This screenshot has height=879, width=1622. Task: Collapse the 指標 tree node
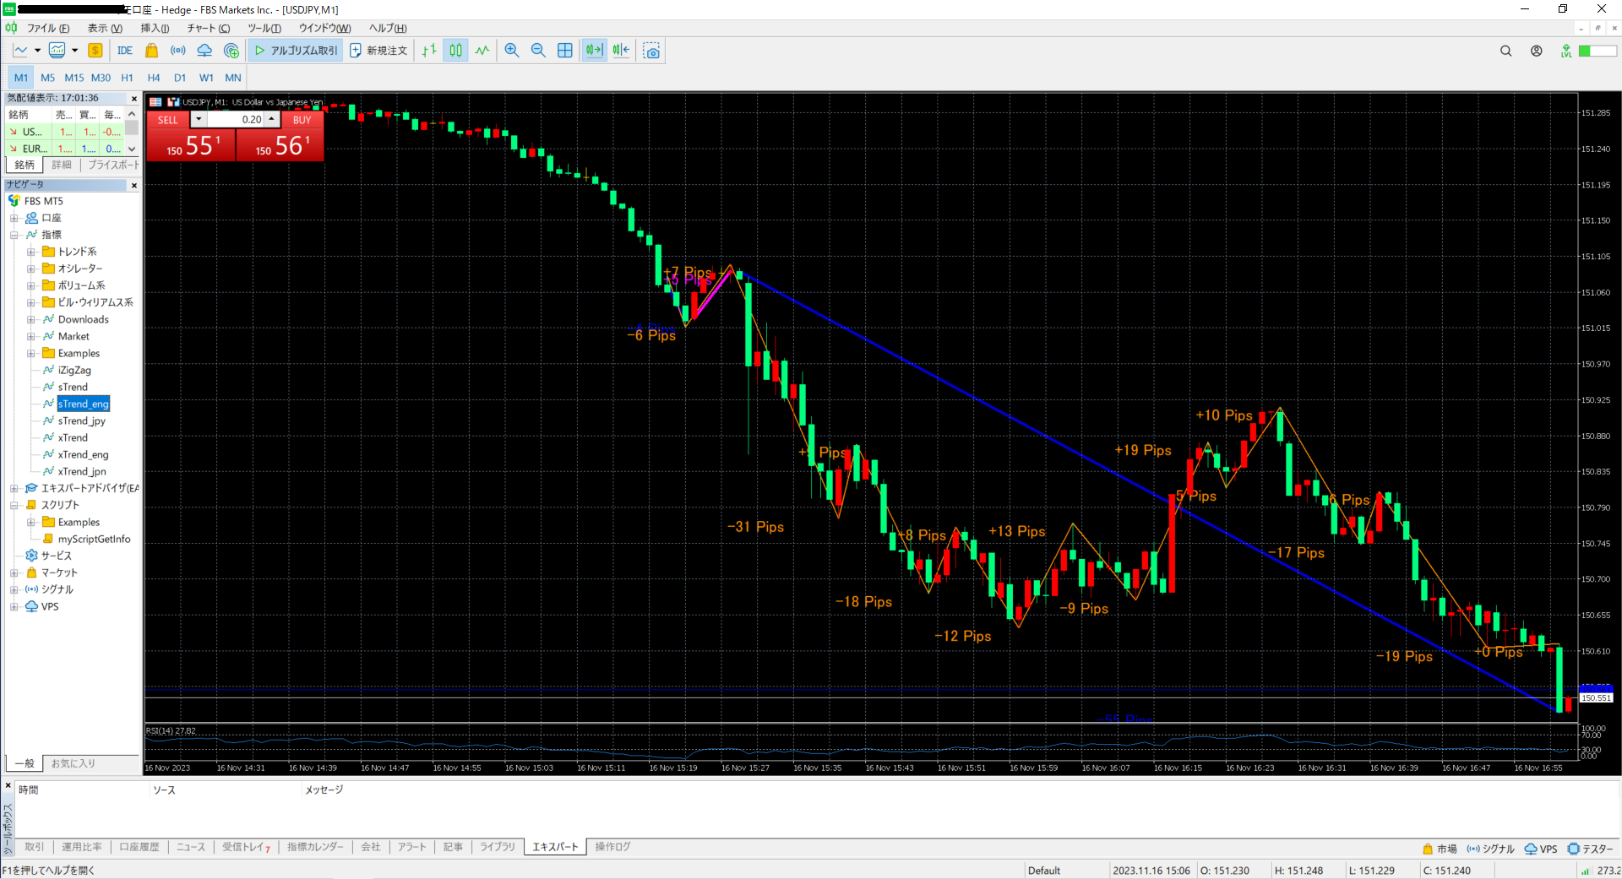(x=14, y=235)
